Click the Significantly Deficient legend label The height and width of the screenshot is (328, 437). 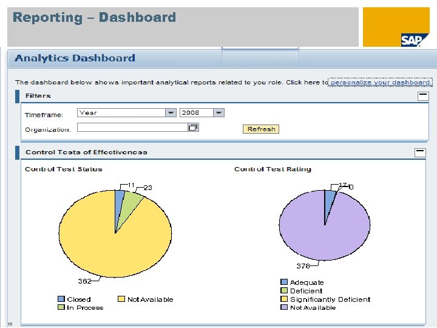click(x=330, y=299)
